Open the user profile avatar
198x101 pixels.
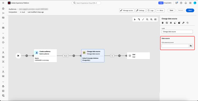(x=195, y=3)
